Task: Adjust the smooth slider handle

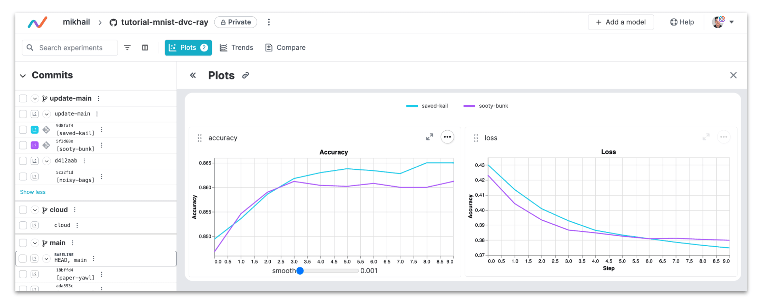Action: [300, 271]
